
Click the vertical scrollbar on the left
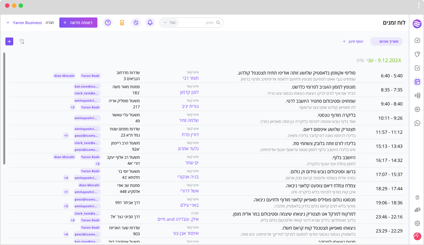point(4,109)
